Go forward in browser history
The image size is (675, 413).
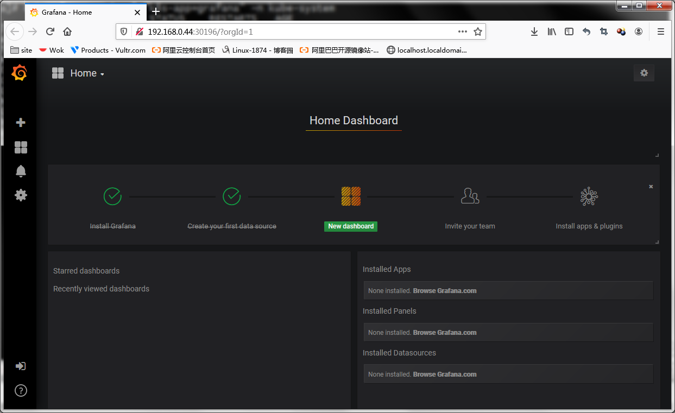pyautogui.click(x=33, y=31)
